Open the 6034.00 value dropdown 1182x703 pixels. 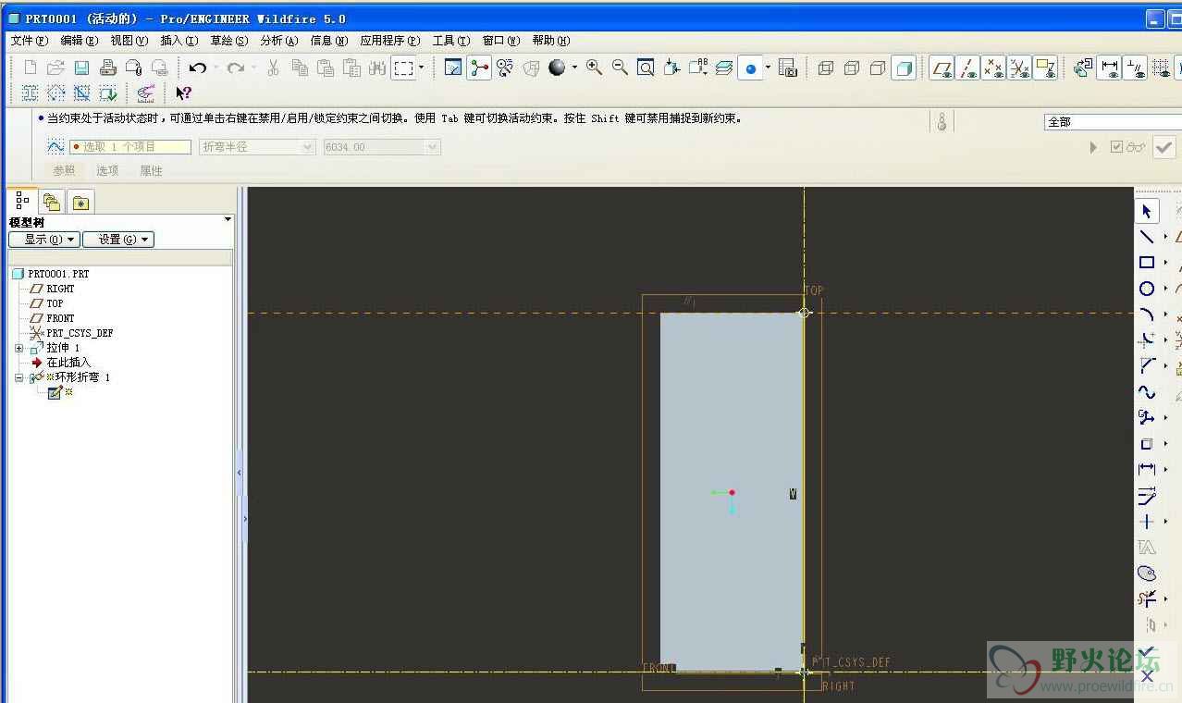(381, 147)
